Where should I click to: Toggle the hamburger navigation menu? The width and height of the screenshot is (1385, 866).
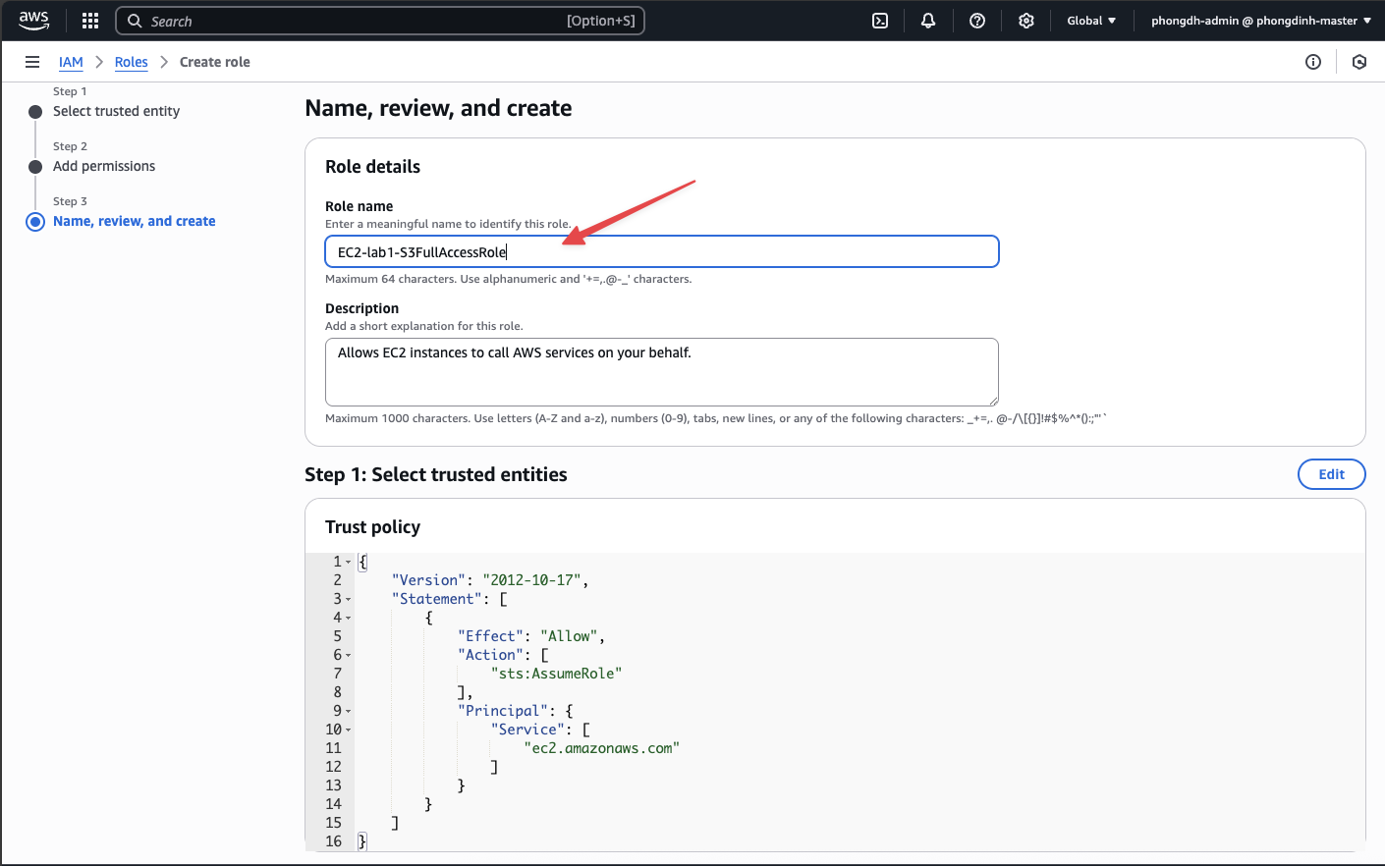pyautogui.click(x=32, y=62)
